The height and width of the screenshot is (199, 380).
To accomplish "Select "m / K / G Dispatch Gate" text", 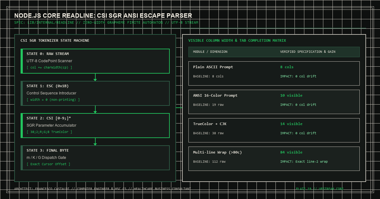I will click(46, 158).
